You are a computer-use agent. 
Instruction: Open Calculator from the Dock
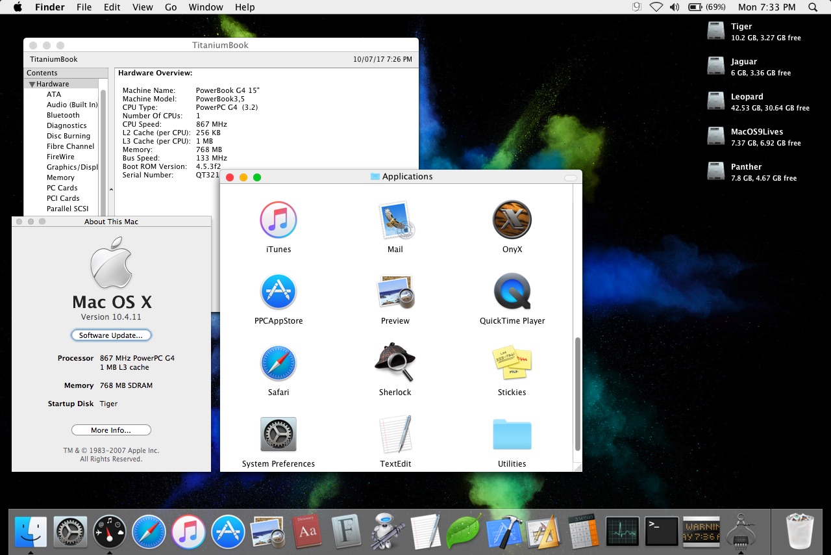(x=584, y=532)
